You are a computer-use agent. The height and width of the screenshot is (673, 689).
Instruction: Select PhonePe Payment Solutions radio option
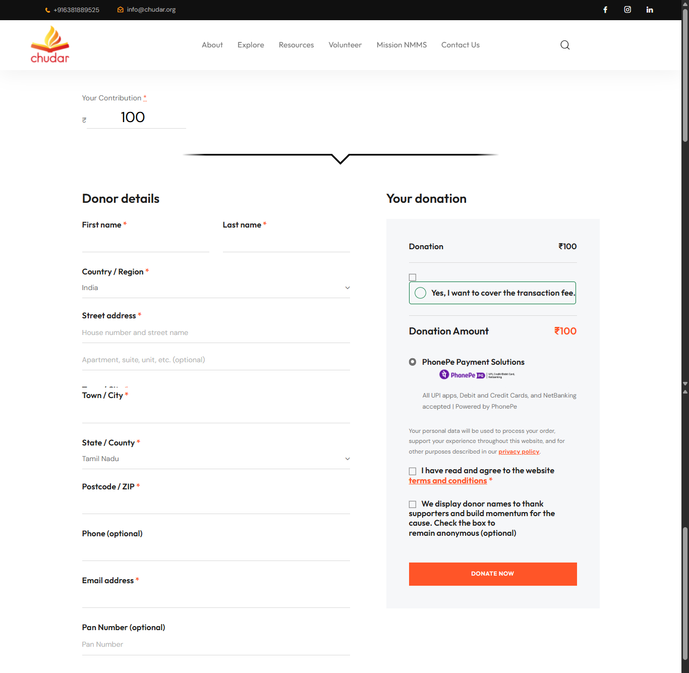point(413,362)
